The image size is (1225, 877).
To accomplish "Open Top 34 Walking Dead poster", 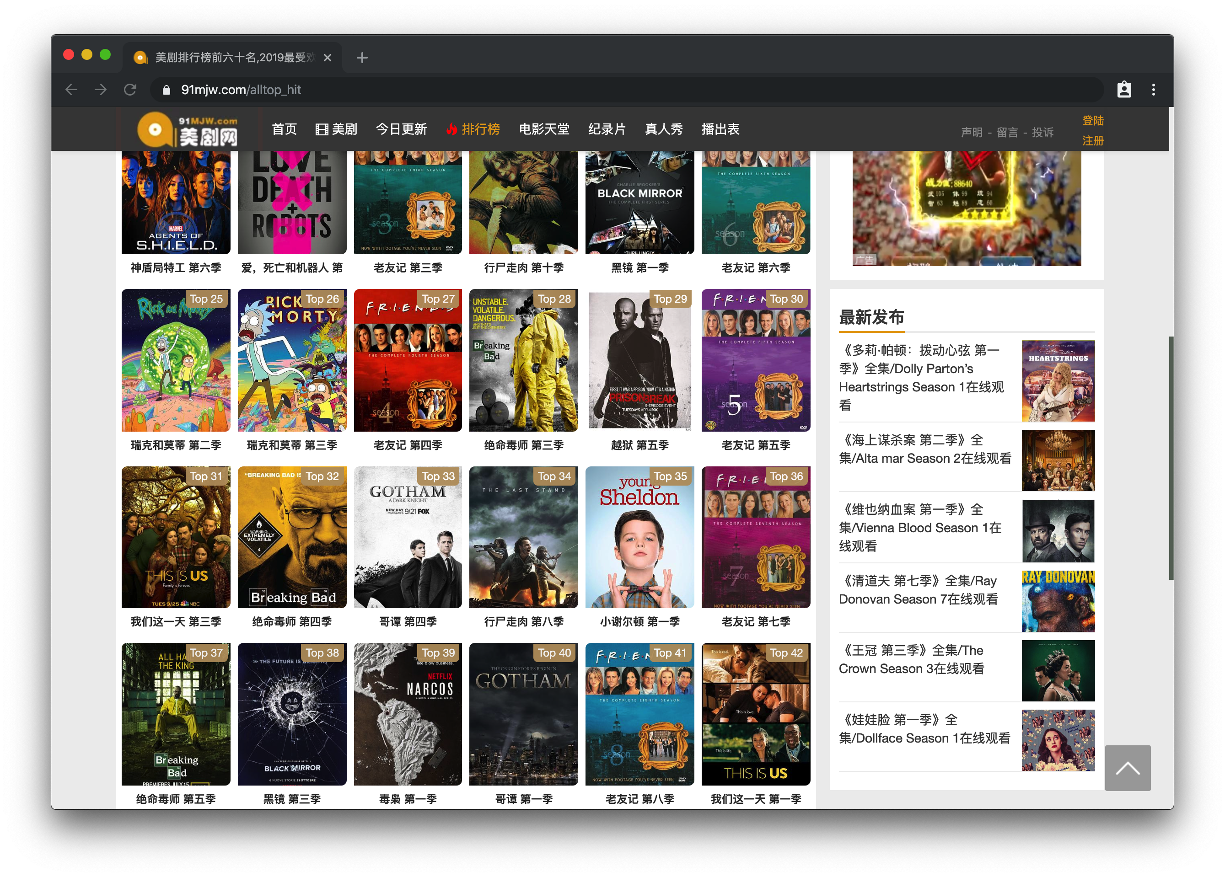I will [x=523, y=537].
